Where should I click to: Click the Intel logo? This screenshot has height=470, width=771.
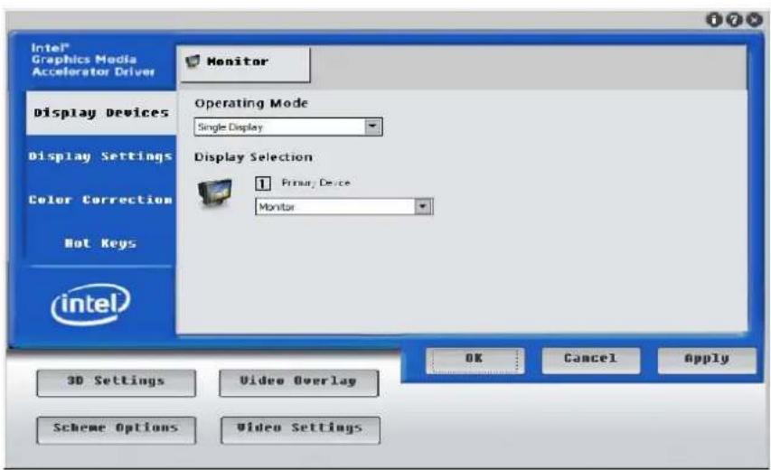(x=91, y=305)
